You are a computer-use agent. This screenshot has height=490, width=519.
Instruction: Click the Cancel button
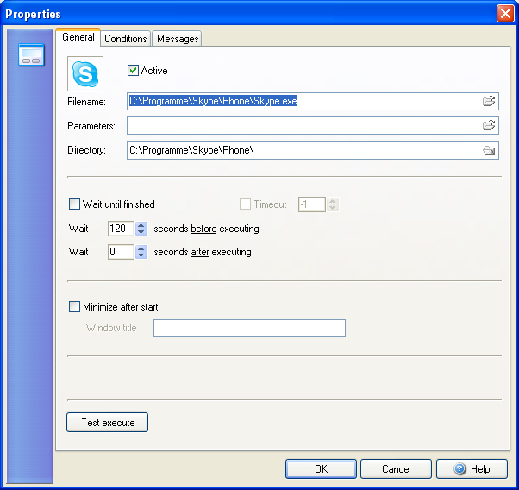pos(397,468)
